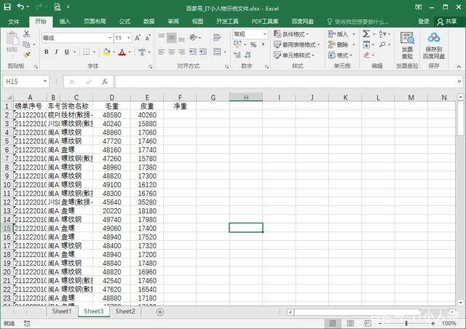
Task: Switch to the 数据 ribbon tab
Action: click(149, 21)
